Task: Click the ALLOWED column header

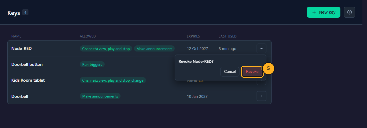Action: [88, 36]
